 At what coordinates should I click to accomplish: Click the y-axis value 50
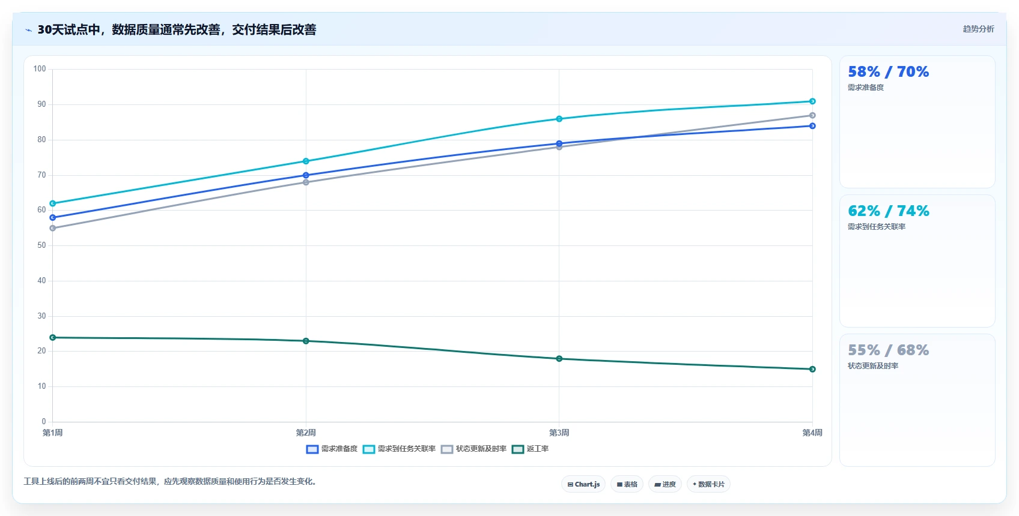coord(41,245)
